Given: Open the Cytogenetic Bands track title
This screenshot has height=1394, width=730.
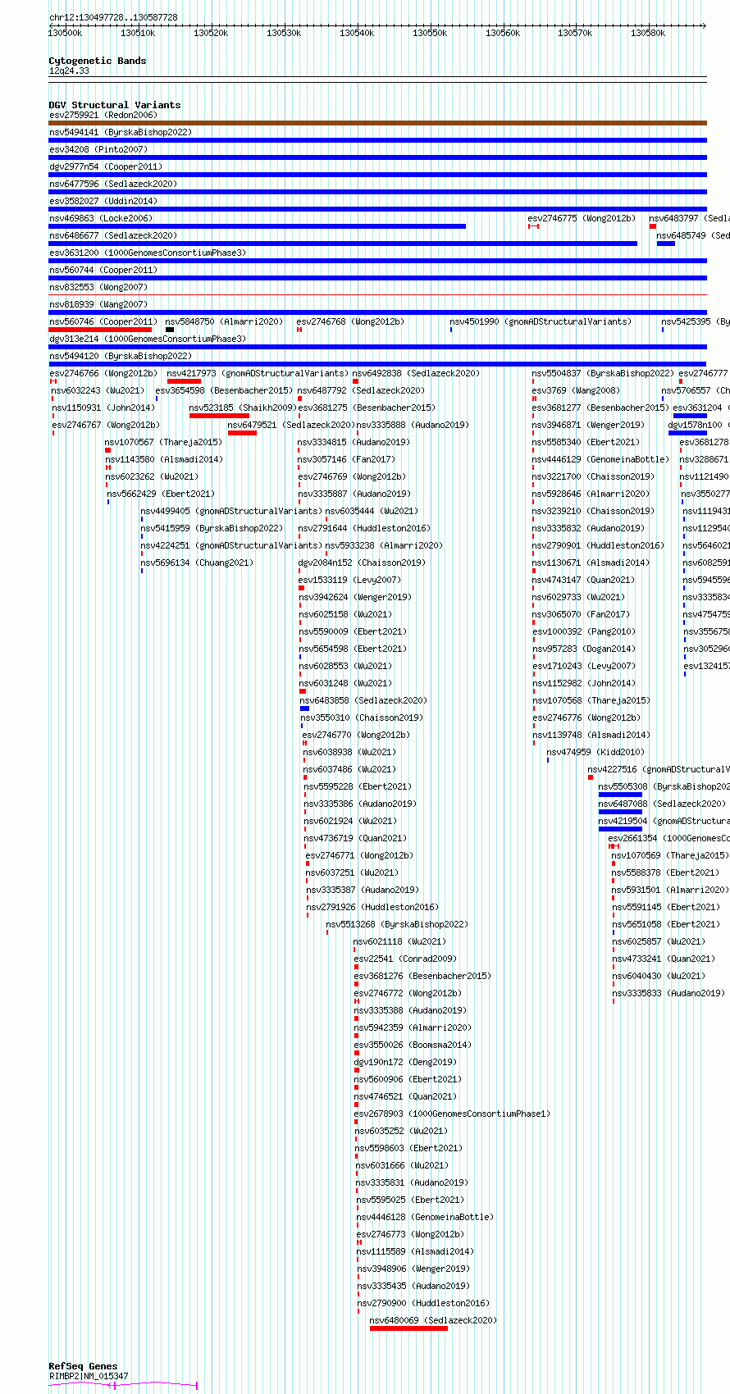Looking at the screenshot, I should [x=97, y=61].
